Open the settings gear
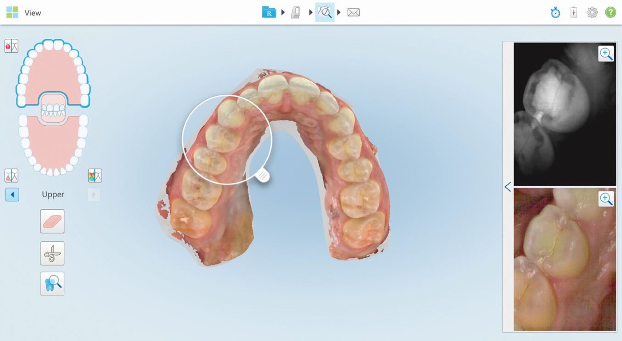Viewport: 622px width, 341px height. click(x=592, y=12)
